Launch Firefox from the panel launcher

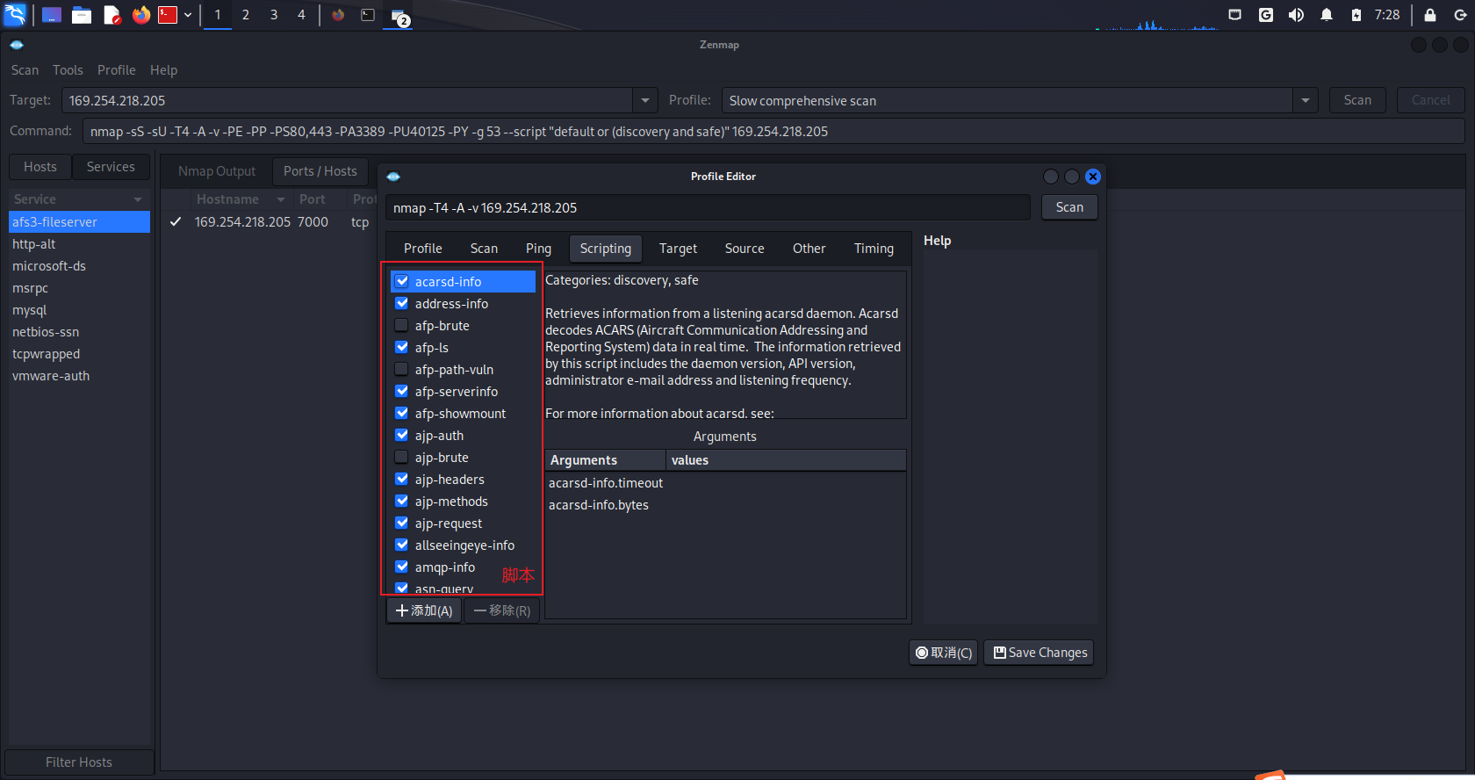[x=141, y=15]
